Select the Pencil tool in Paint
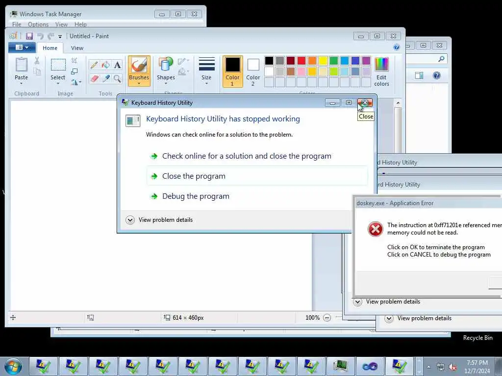Viewport: 502px width, 376px height. pyautogui.click(x=94, y=65)
